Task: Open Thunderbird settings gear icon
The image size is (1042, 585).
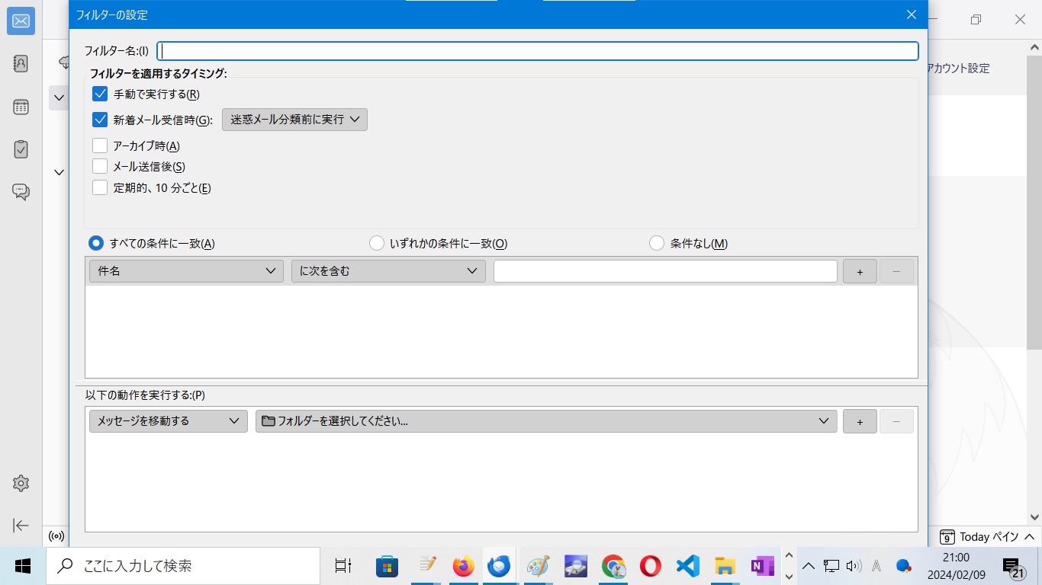Action: pyautogui.click(x=21, y=483)
